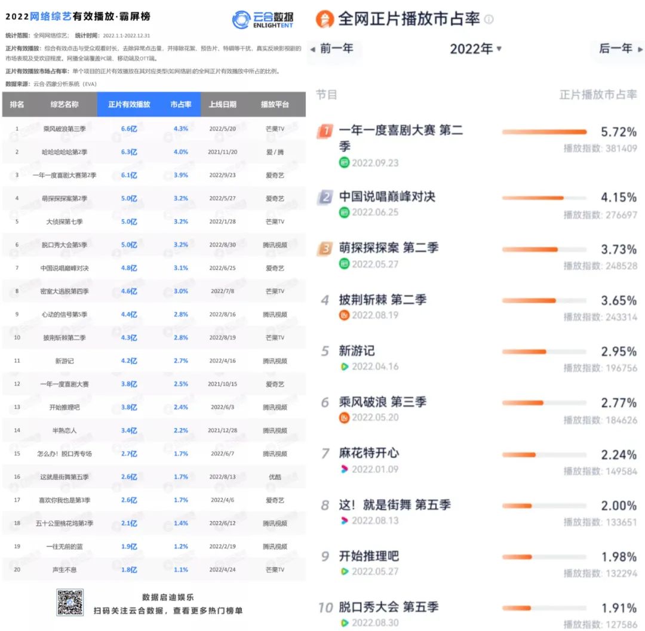Click the green play icon under 新游记

pos(344,367)
